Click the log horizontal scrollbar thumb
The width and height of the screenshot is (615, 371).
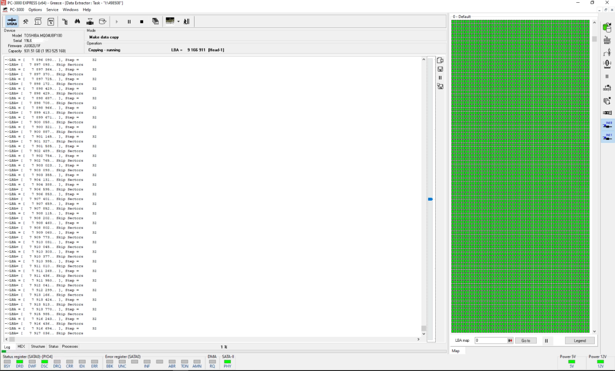tap(12, 340)
